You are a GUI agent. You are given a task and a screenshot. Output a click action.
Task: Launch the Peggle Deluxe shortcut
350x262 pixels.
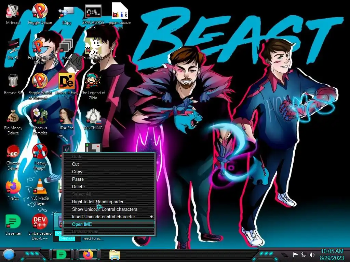click(40, 14)
